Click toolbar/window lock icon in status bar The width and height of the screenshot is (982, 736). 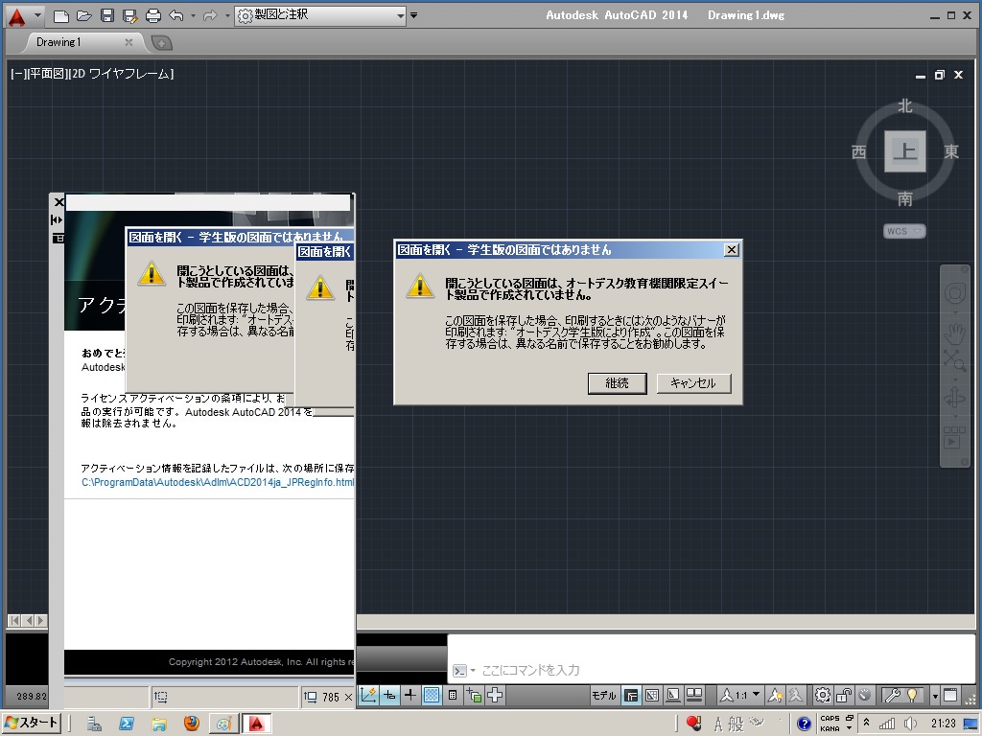(844, 696)
